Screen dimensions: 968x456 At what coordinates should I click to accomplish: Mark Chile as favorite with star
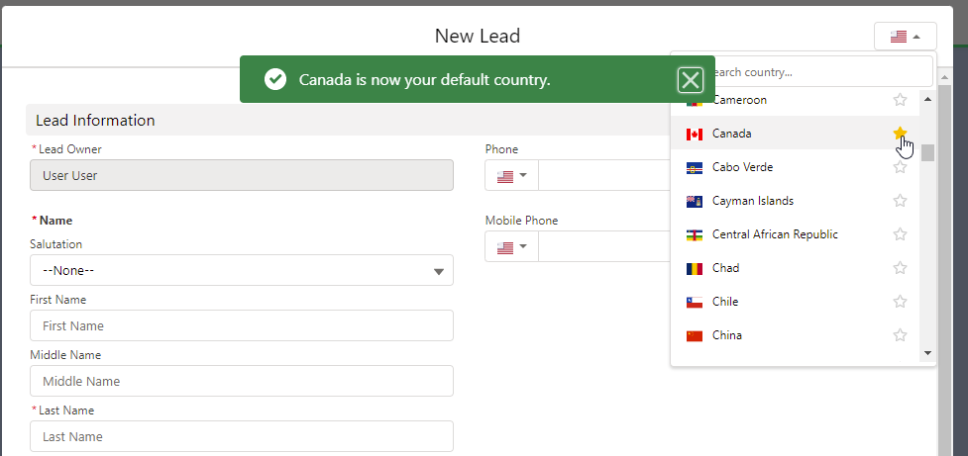900,302
